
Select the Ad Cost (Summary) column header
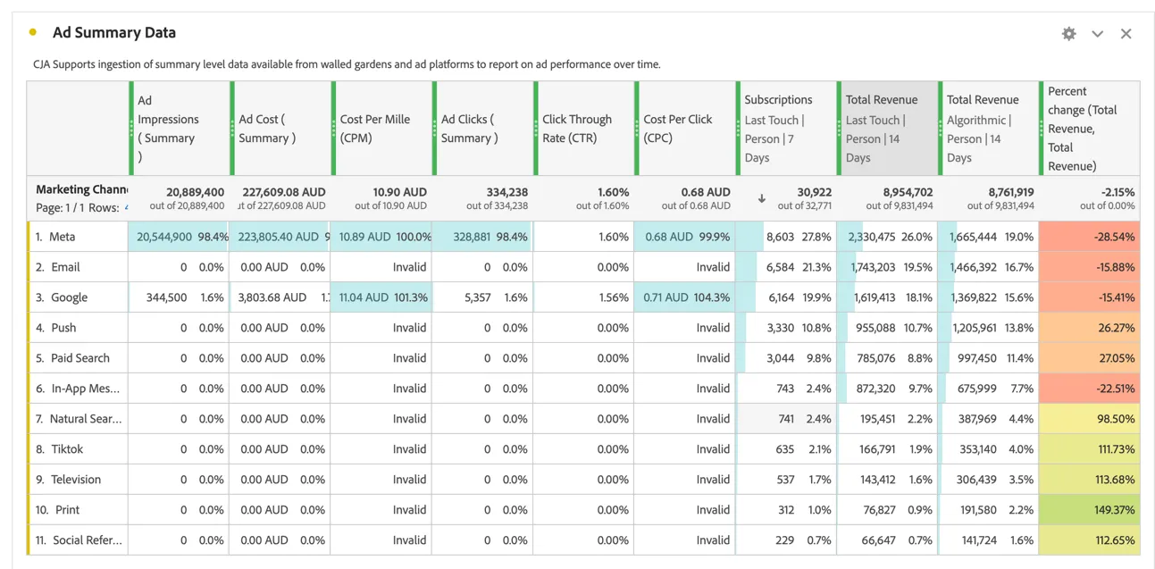[x=280, y=129]
